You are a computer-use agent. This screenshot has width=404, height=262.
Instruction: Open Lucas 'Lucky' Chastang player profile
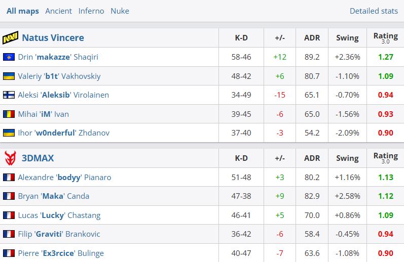[x=59, y=215]
